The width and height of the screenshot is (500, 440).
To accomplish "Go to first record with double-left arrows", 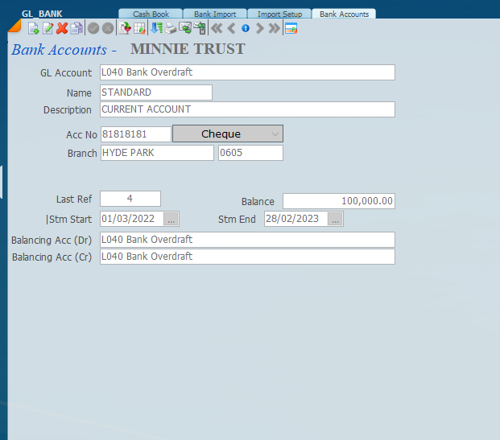I will pos(216,28).
